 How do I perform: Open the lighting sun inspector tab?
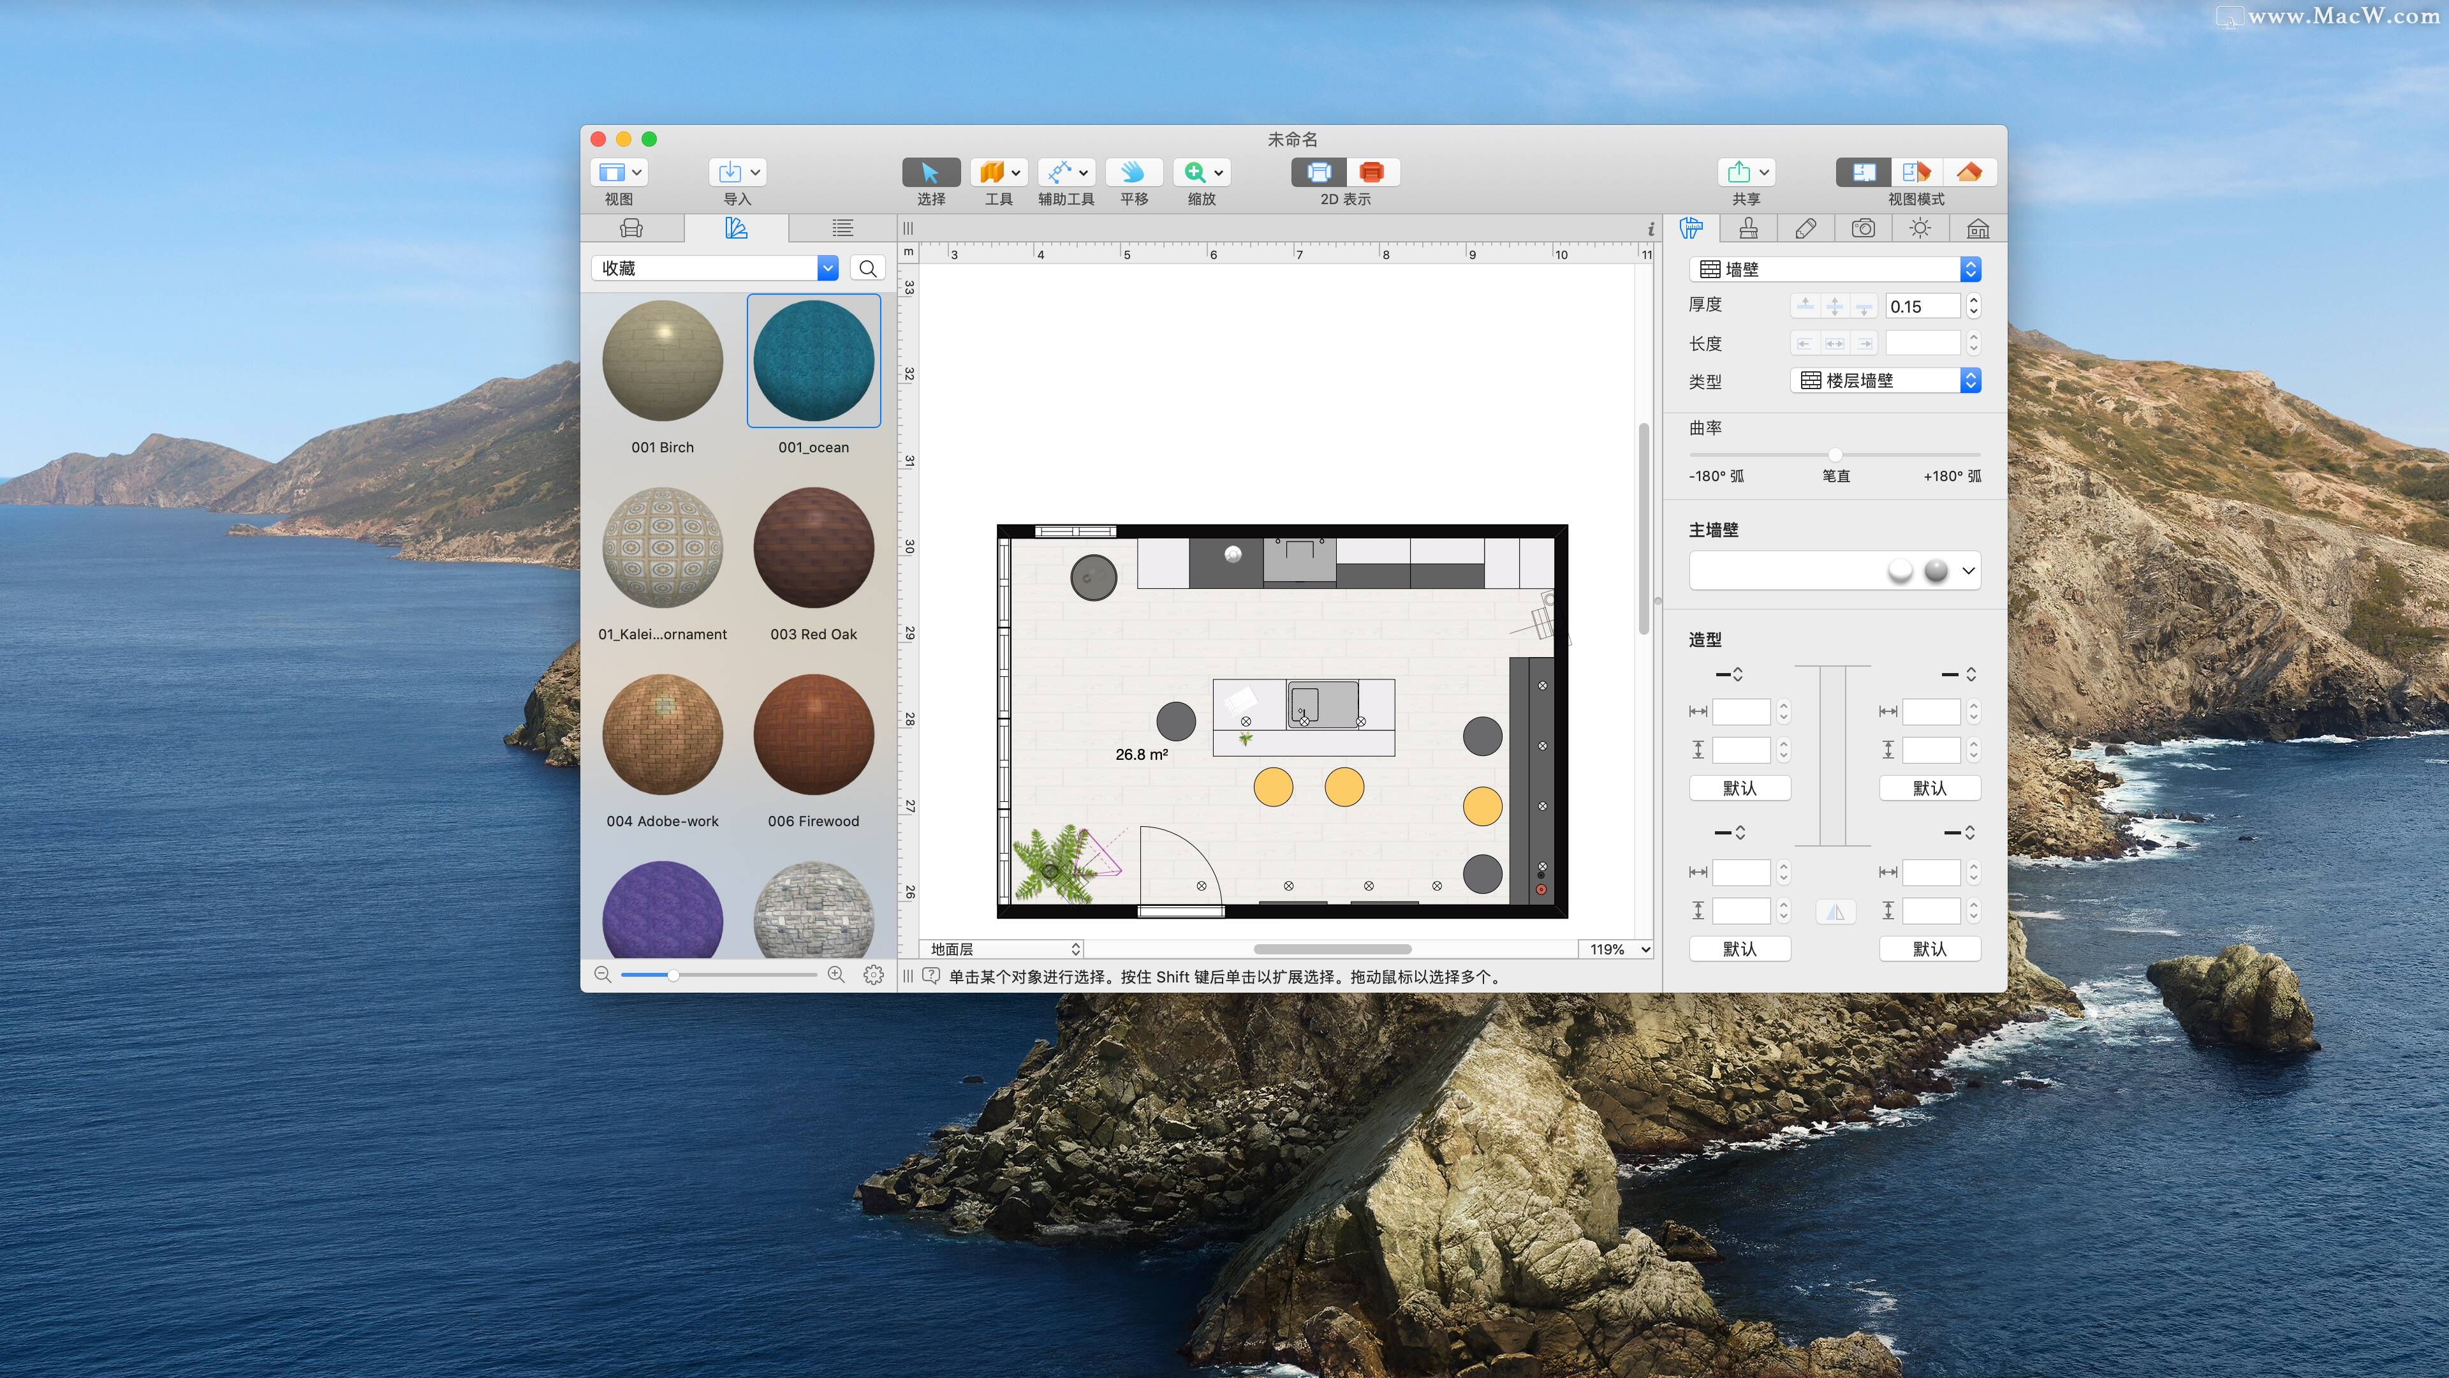point(1920,228)
